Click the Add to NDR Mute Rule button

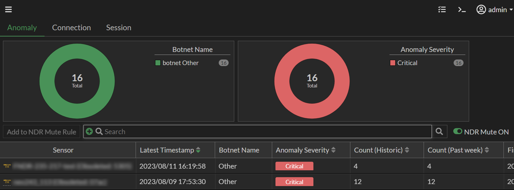(x=41, y=131)
